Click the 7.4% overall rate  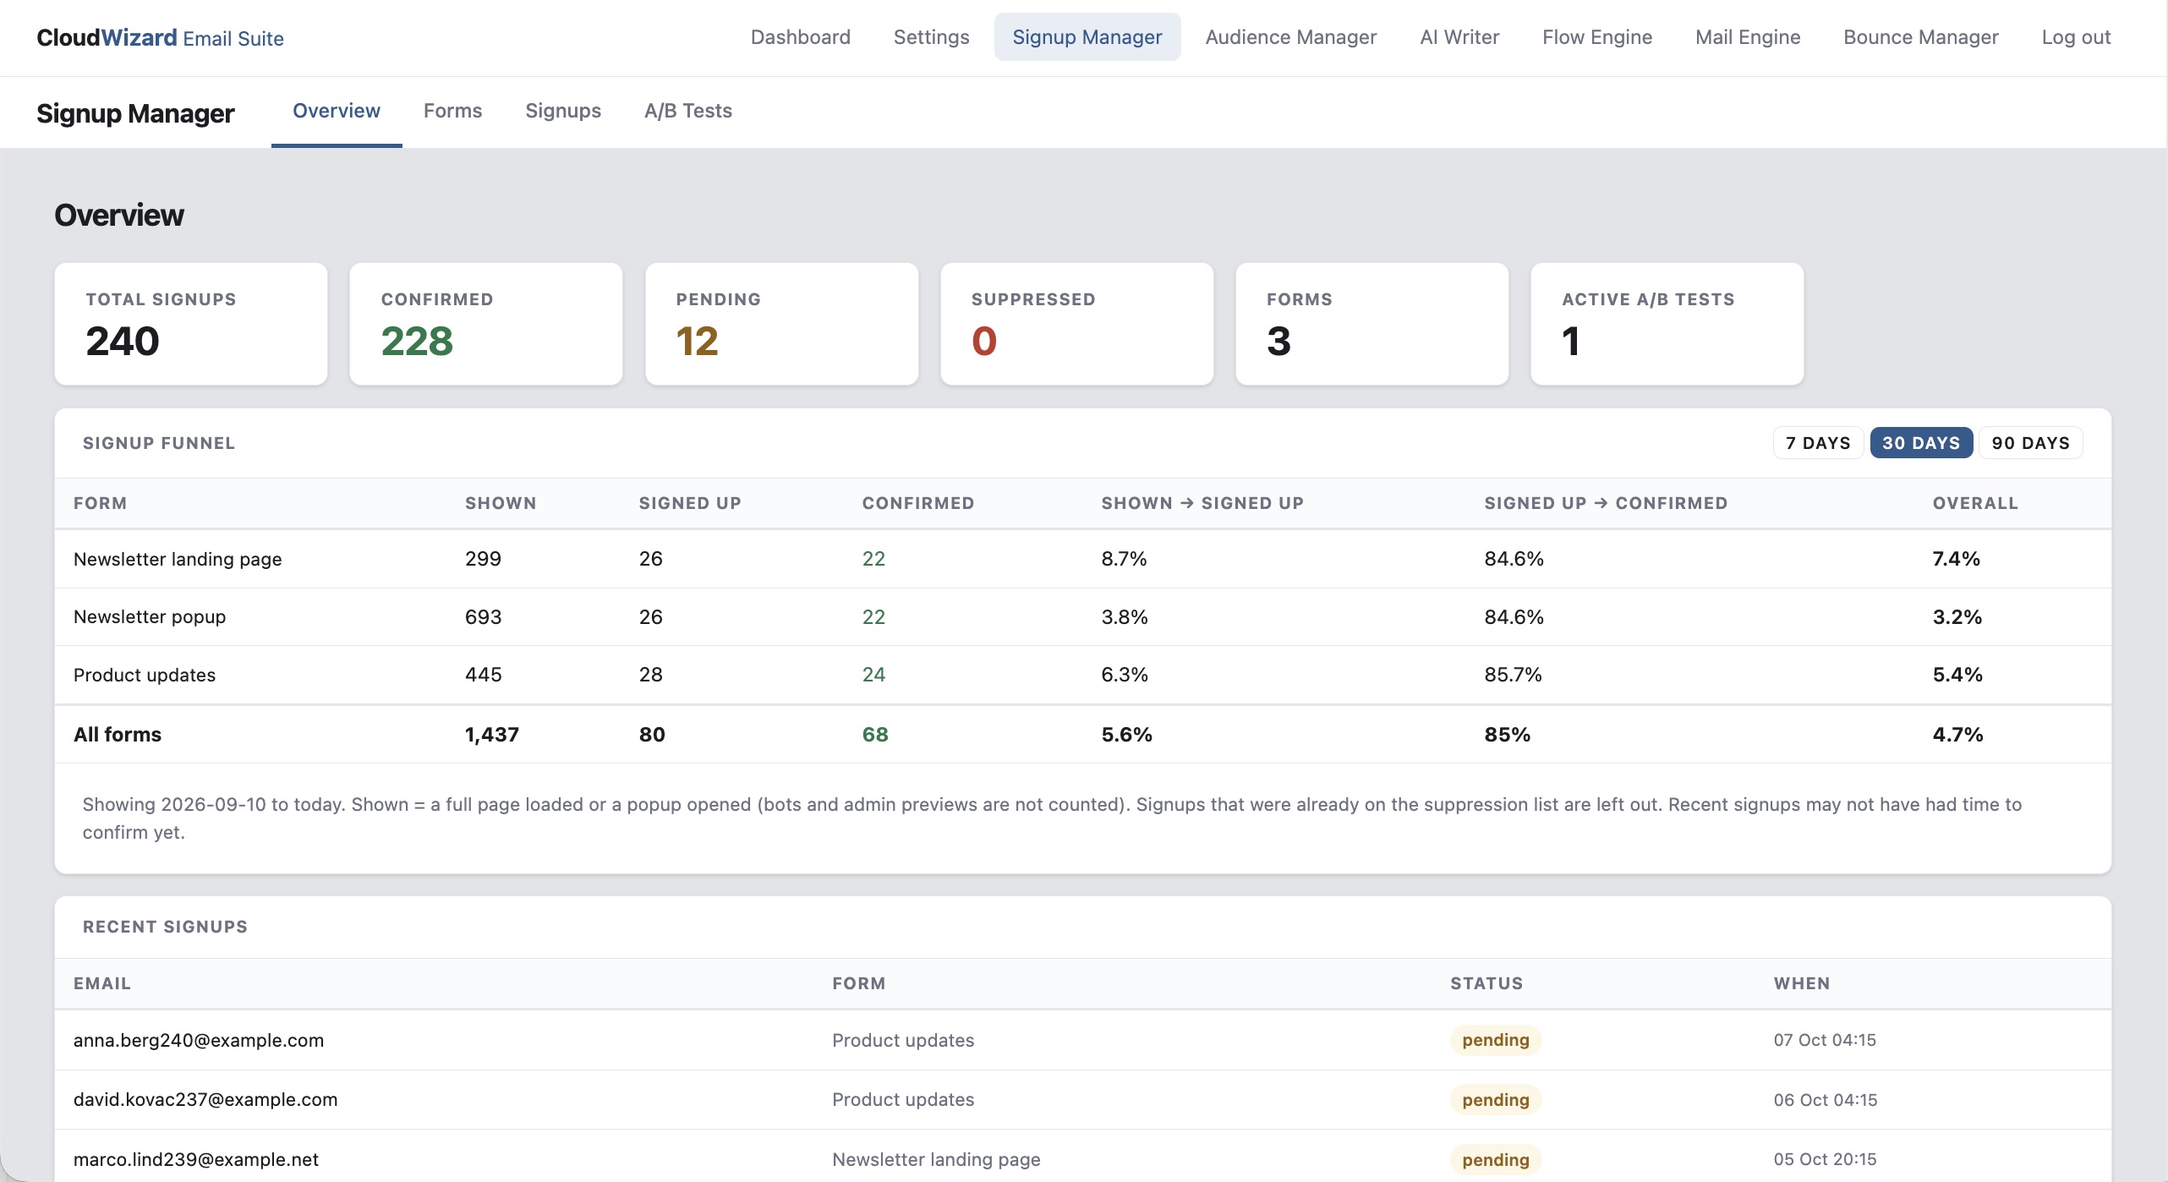pos(1956,559)
